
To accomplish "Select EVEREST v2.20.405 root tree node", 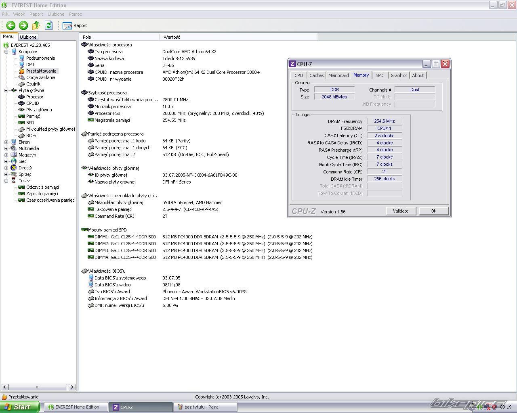I will [x=30, y=45].
